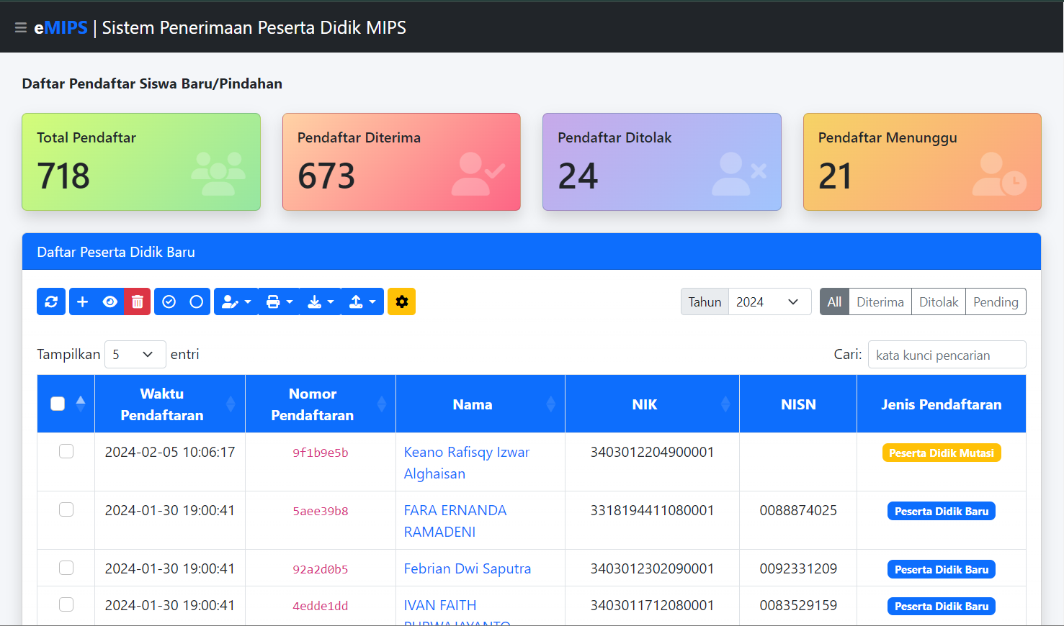This screenshot has width=1064, height=626.
Task: Click the plus icon to add applicant
Action: (x=83, y=301)
